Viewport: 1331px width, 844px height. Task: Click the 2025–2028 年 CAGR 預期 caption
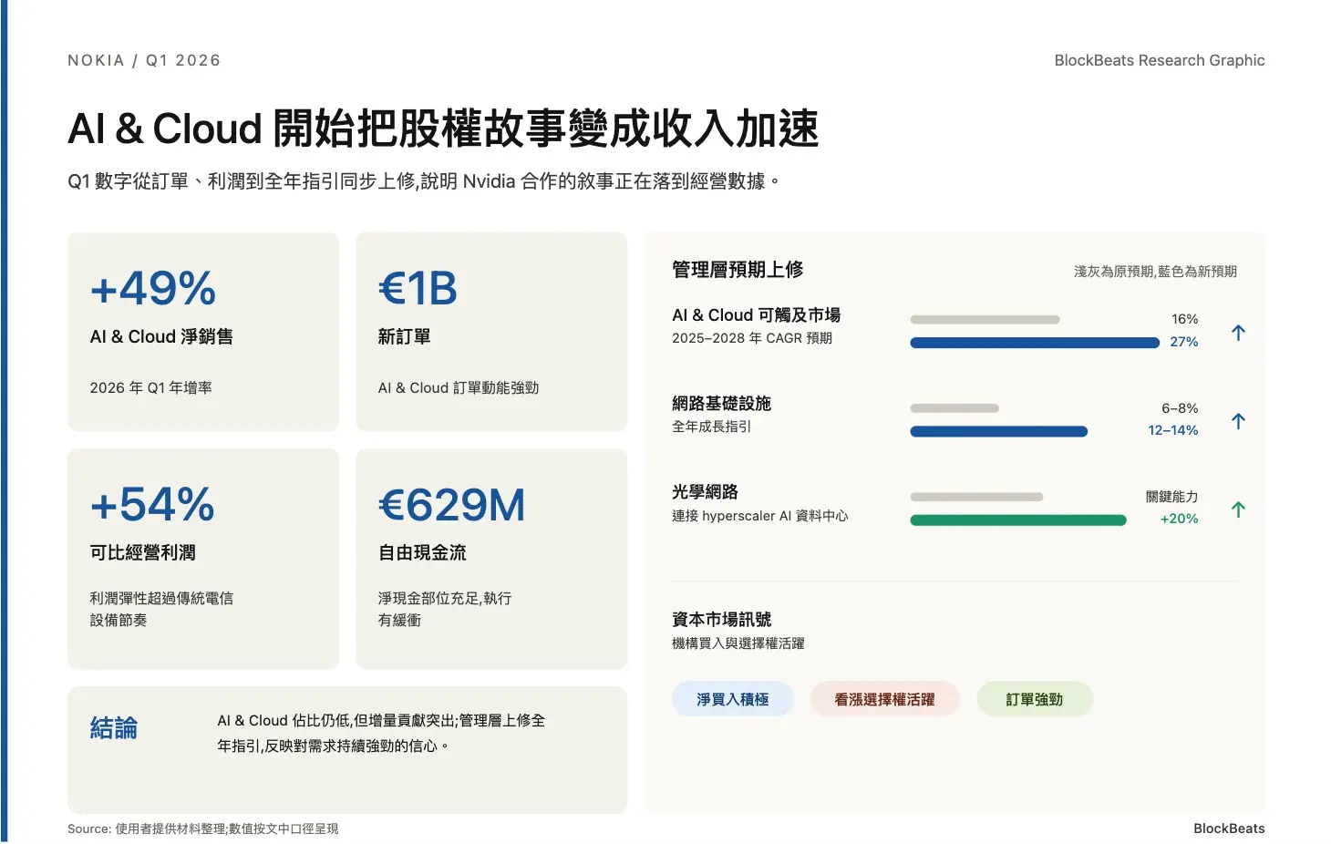[752, 338]
